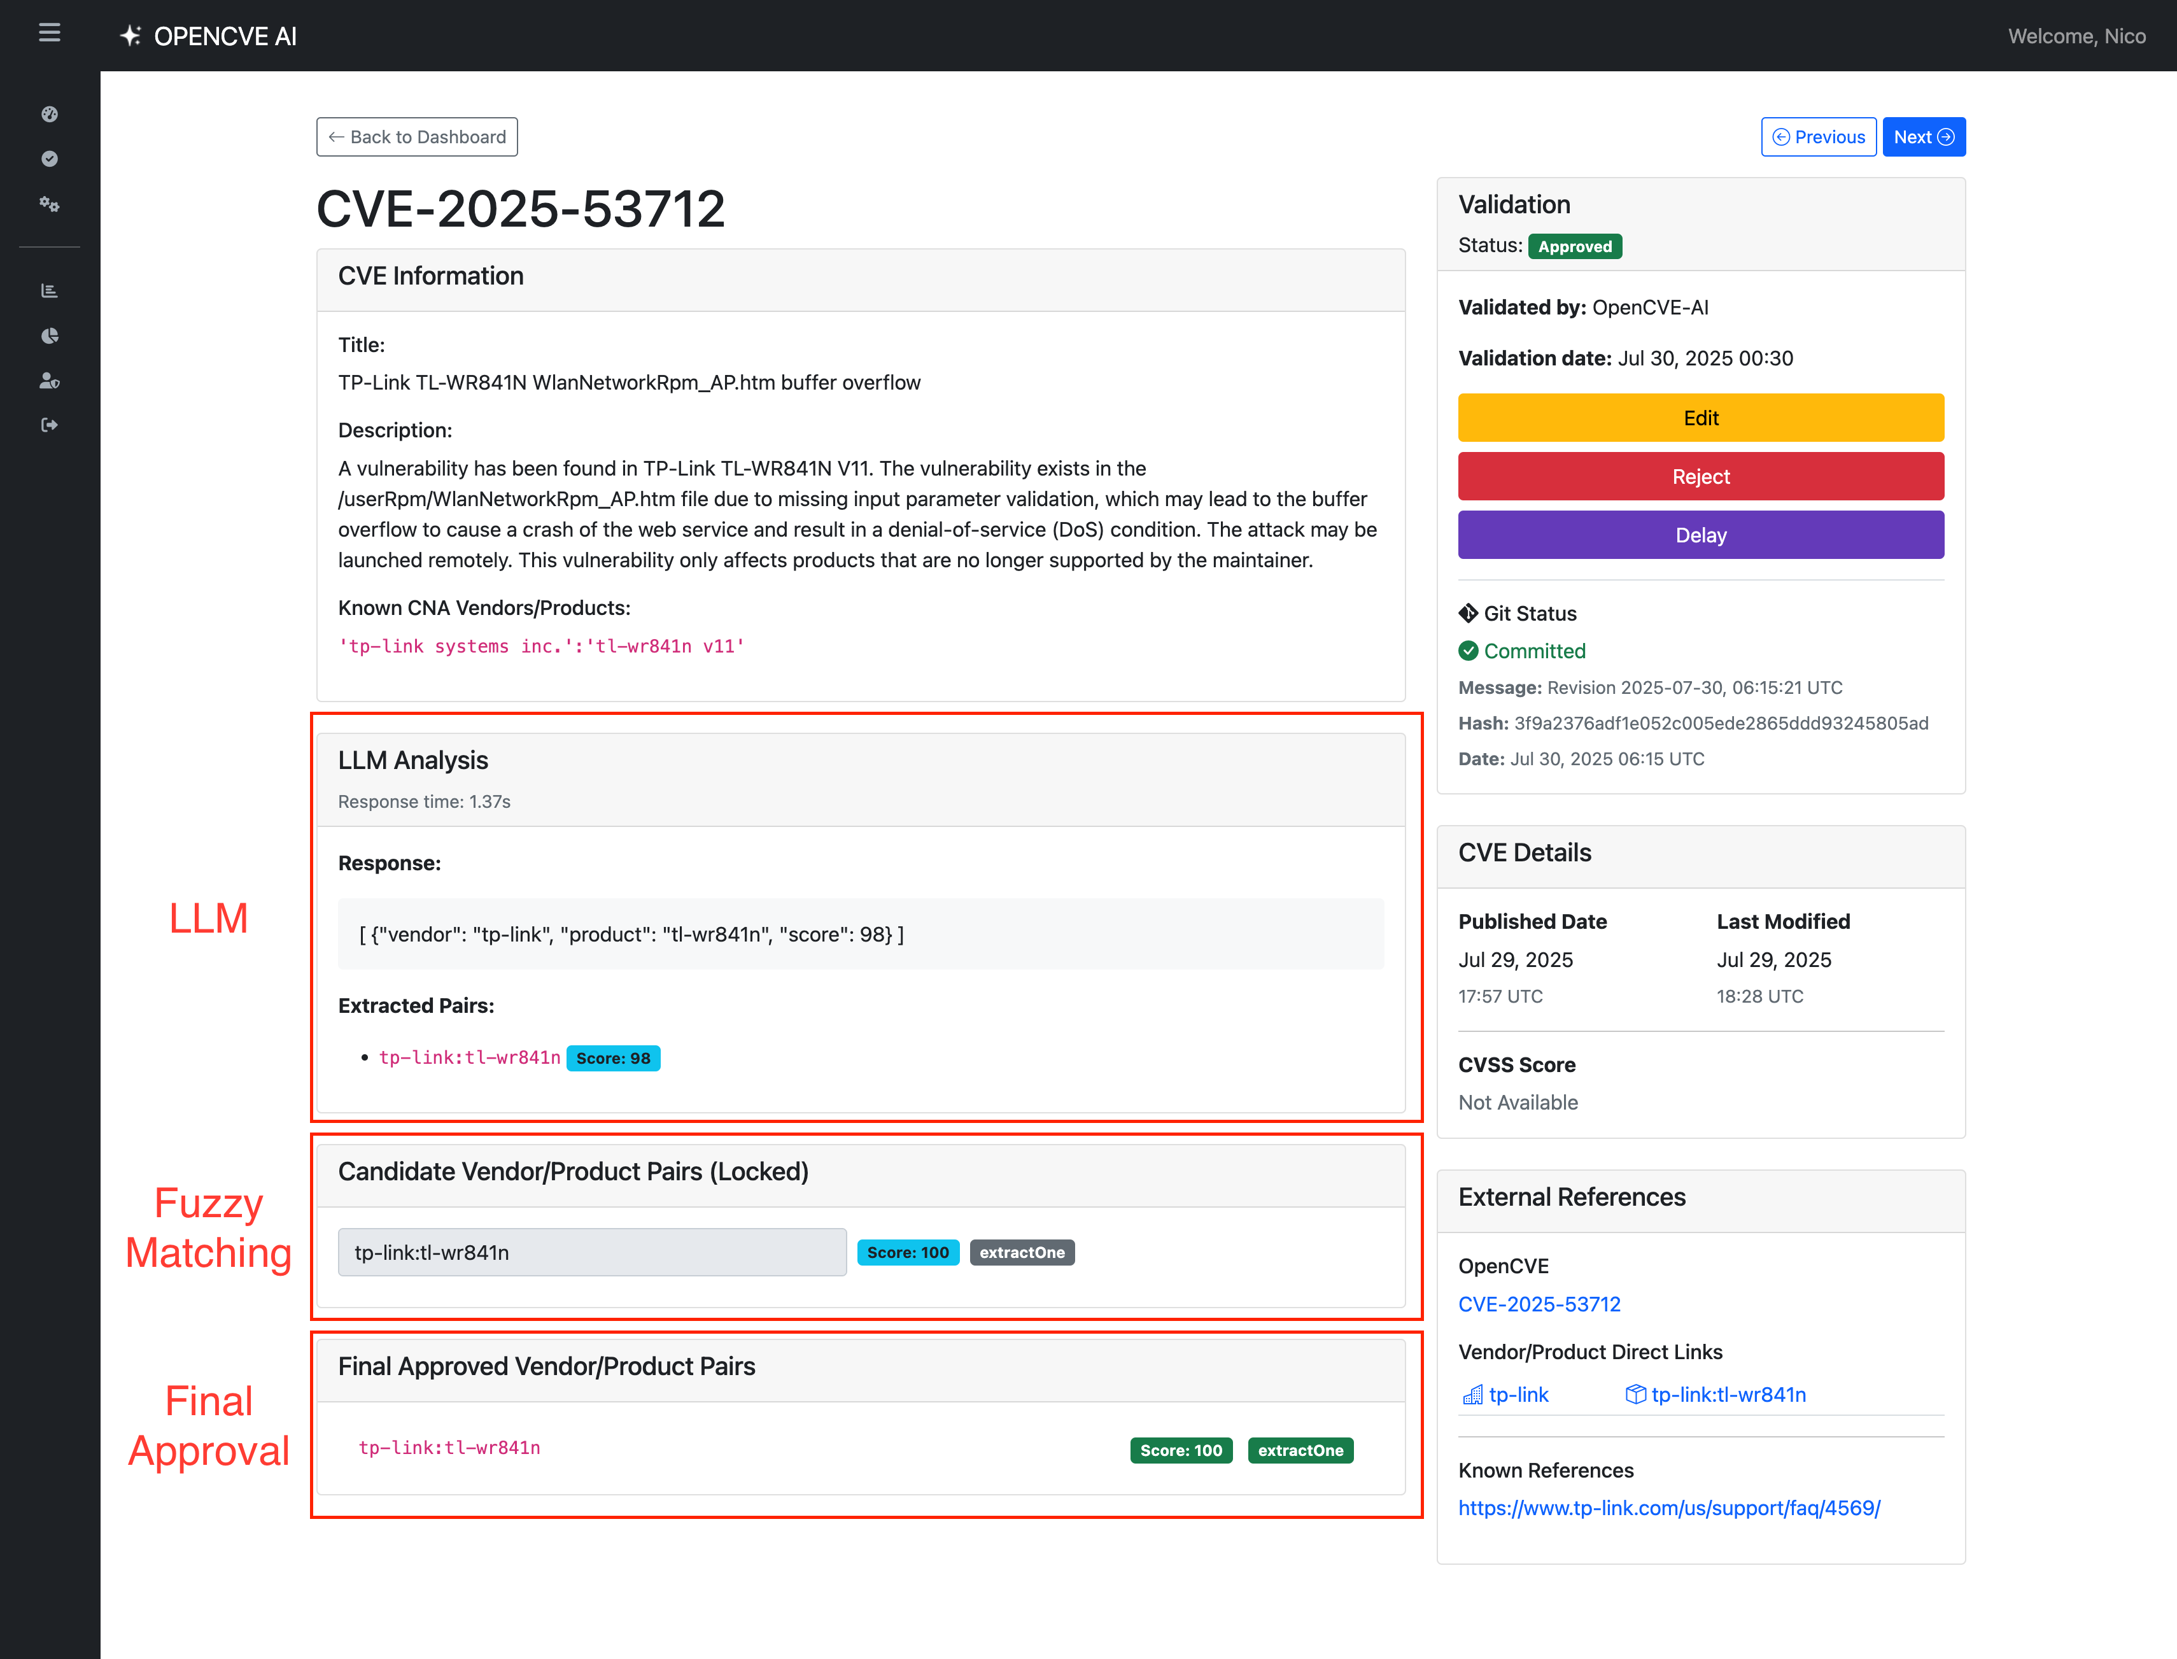2177x1659 pixels.
Task: Open the CVE-2025-53712 OpenCVE link
Action: coord(1539,1304)
